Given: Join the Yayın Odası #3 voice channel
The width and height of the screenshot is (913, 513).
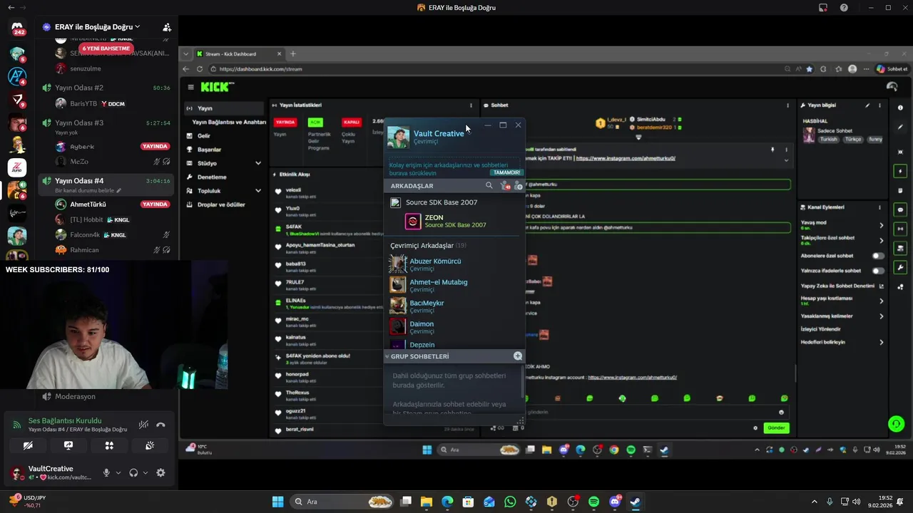Looking at the screenshot, I should coord(107,123).
